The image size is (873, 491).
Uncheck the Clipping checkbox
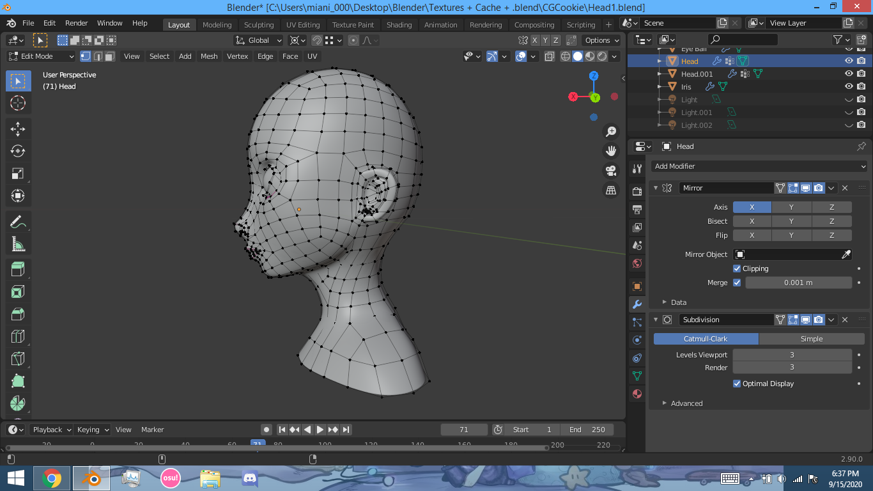tap(737, 269)
